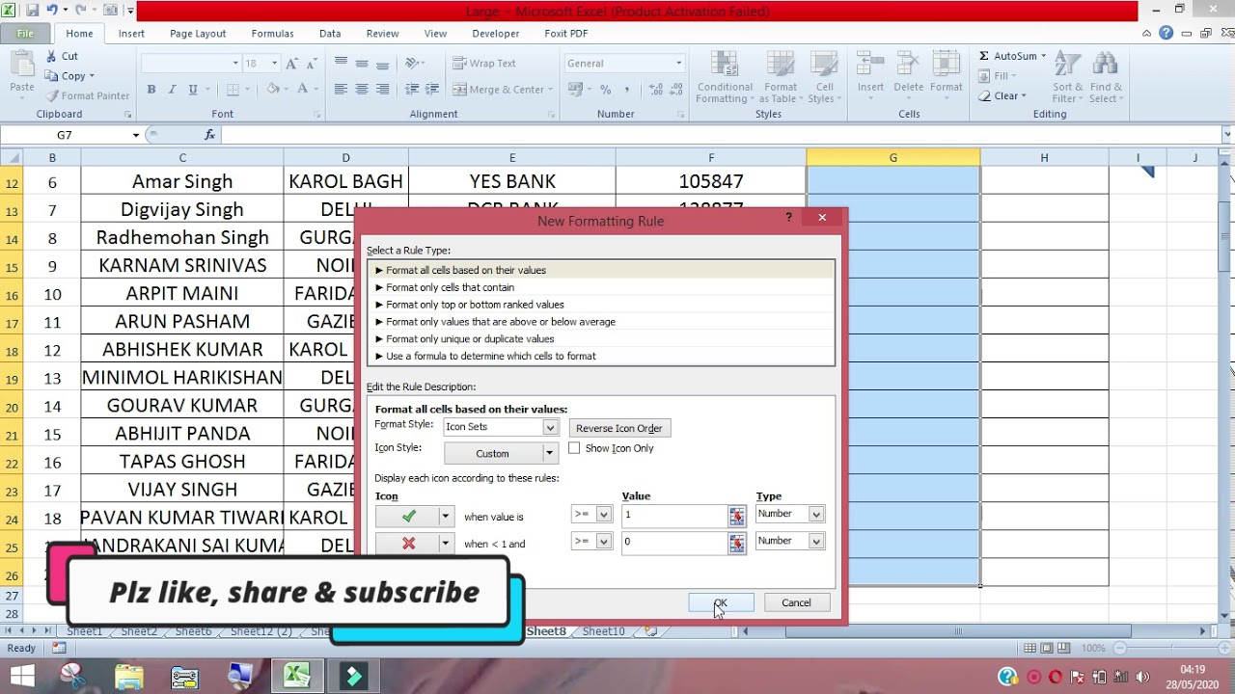
Task: Open the green checkmark icon dropdown
Action: coord(445,517)
